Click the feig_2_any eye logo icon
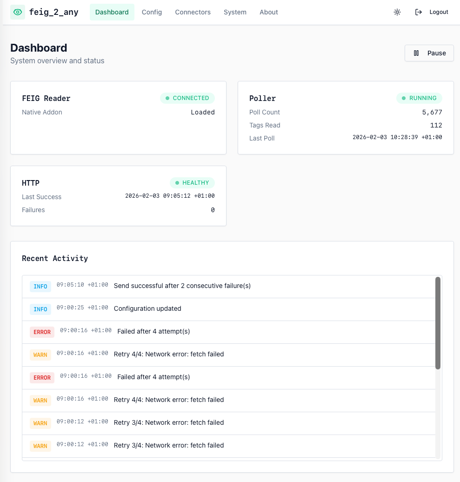This screenshot has width=460, height=482. pyautogui.click(x=17, y=12)
